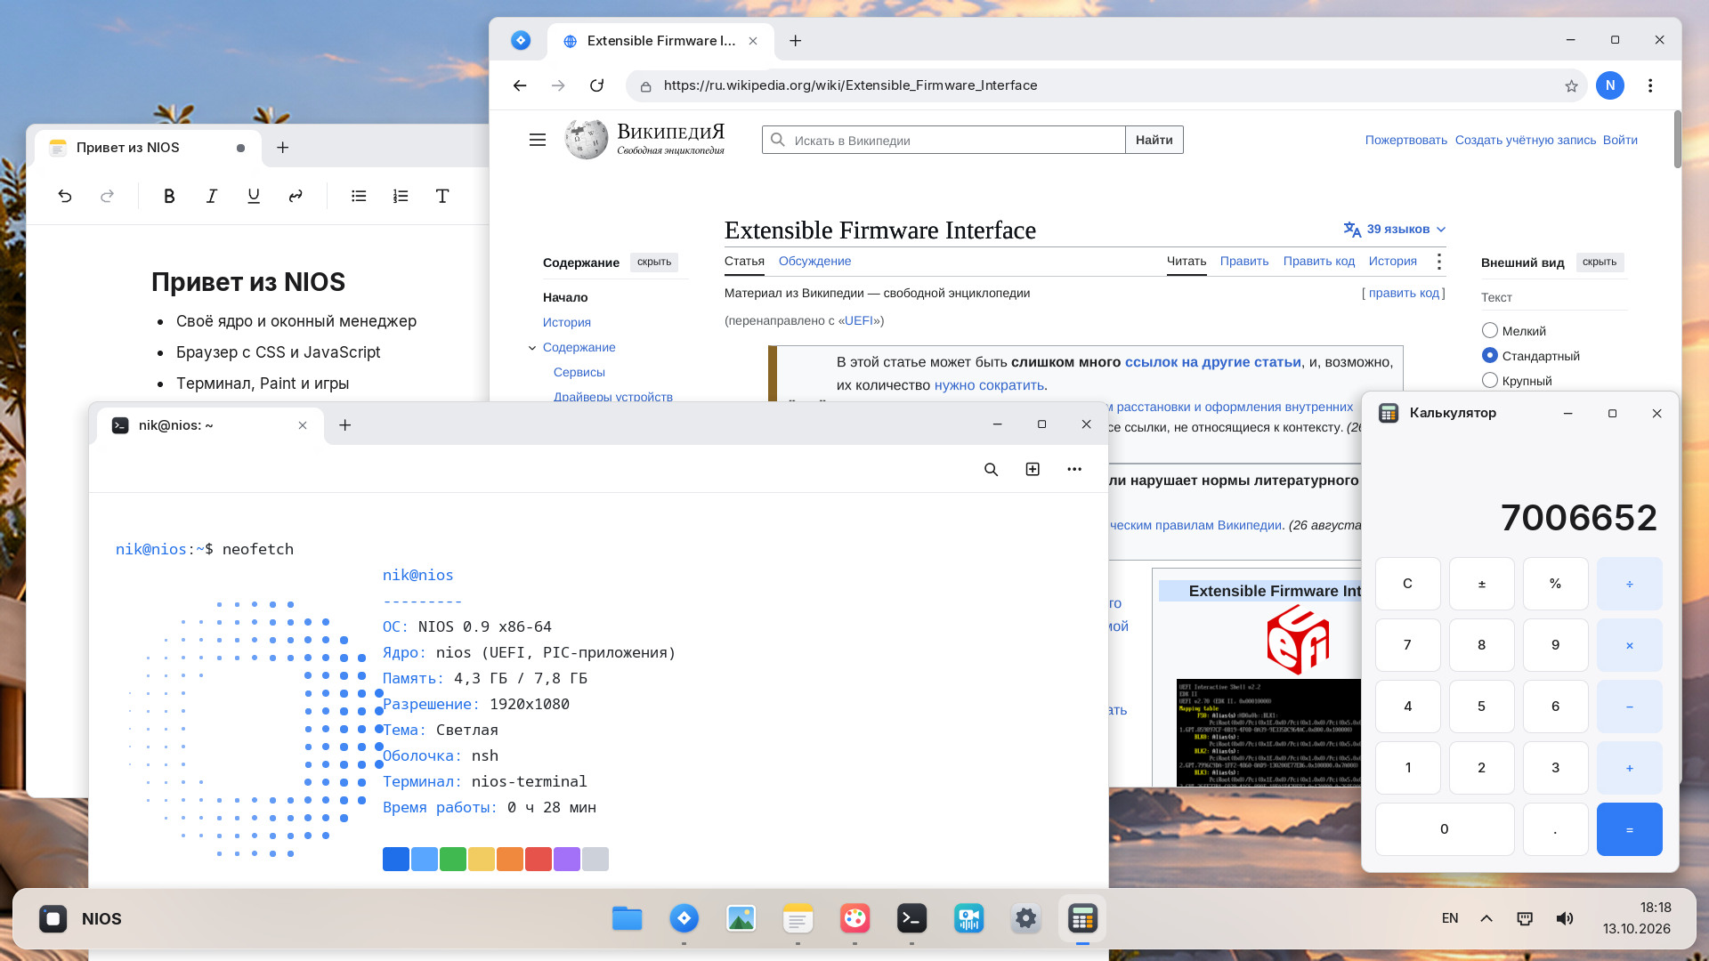Open the article's more-tools vertical dots menu

(1439, 261)
